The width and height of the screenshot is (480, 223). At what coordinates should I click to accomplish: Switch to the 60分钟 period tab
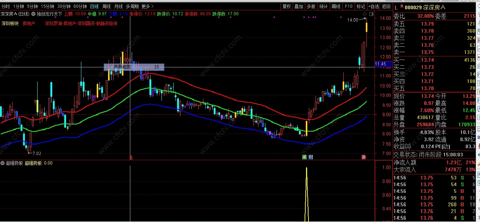point(80,6)
